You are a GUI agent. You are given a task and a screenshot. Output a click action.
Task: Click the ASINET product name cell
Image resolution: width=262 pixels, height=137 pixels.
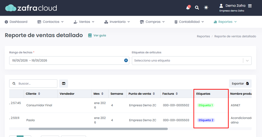236,105
